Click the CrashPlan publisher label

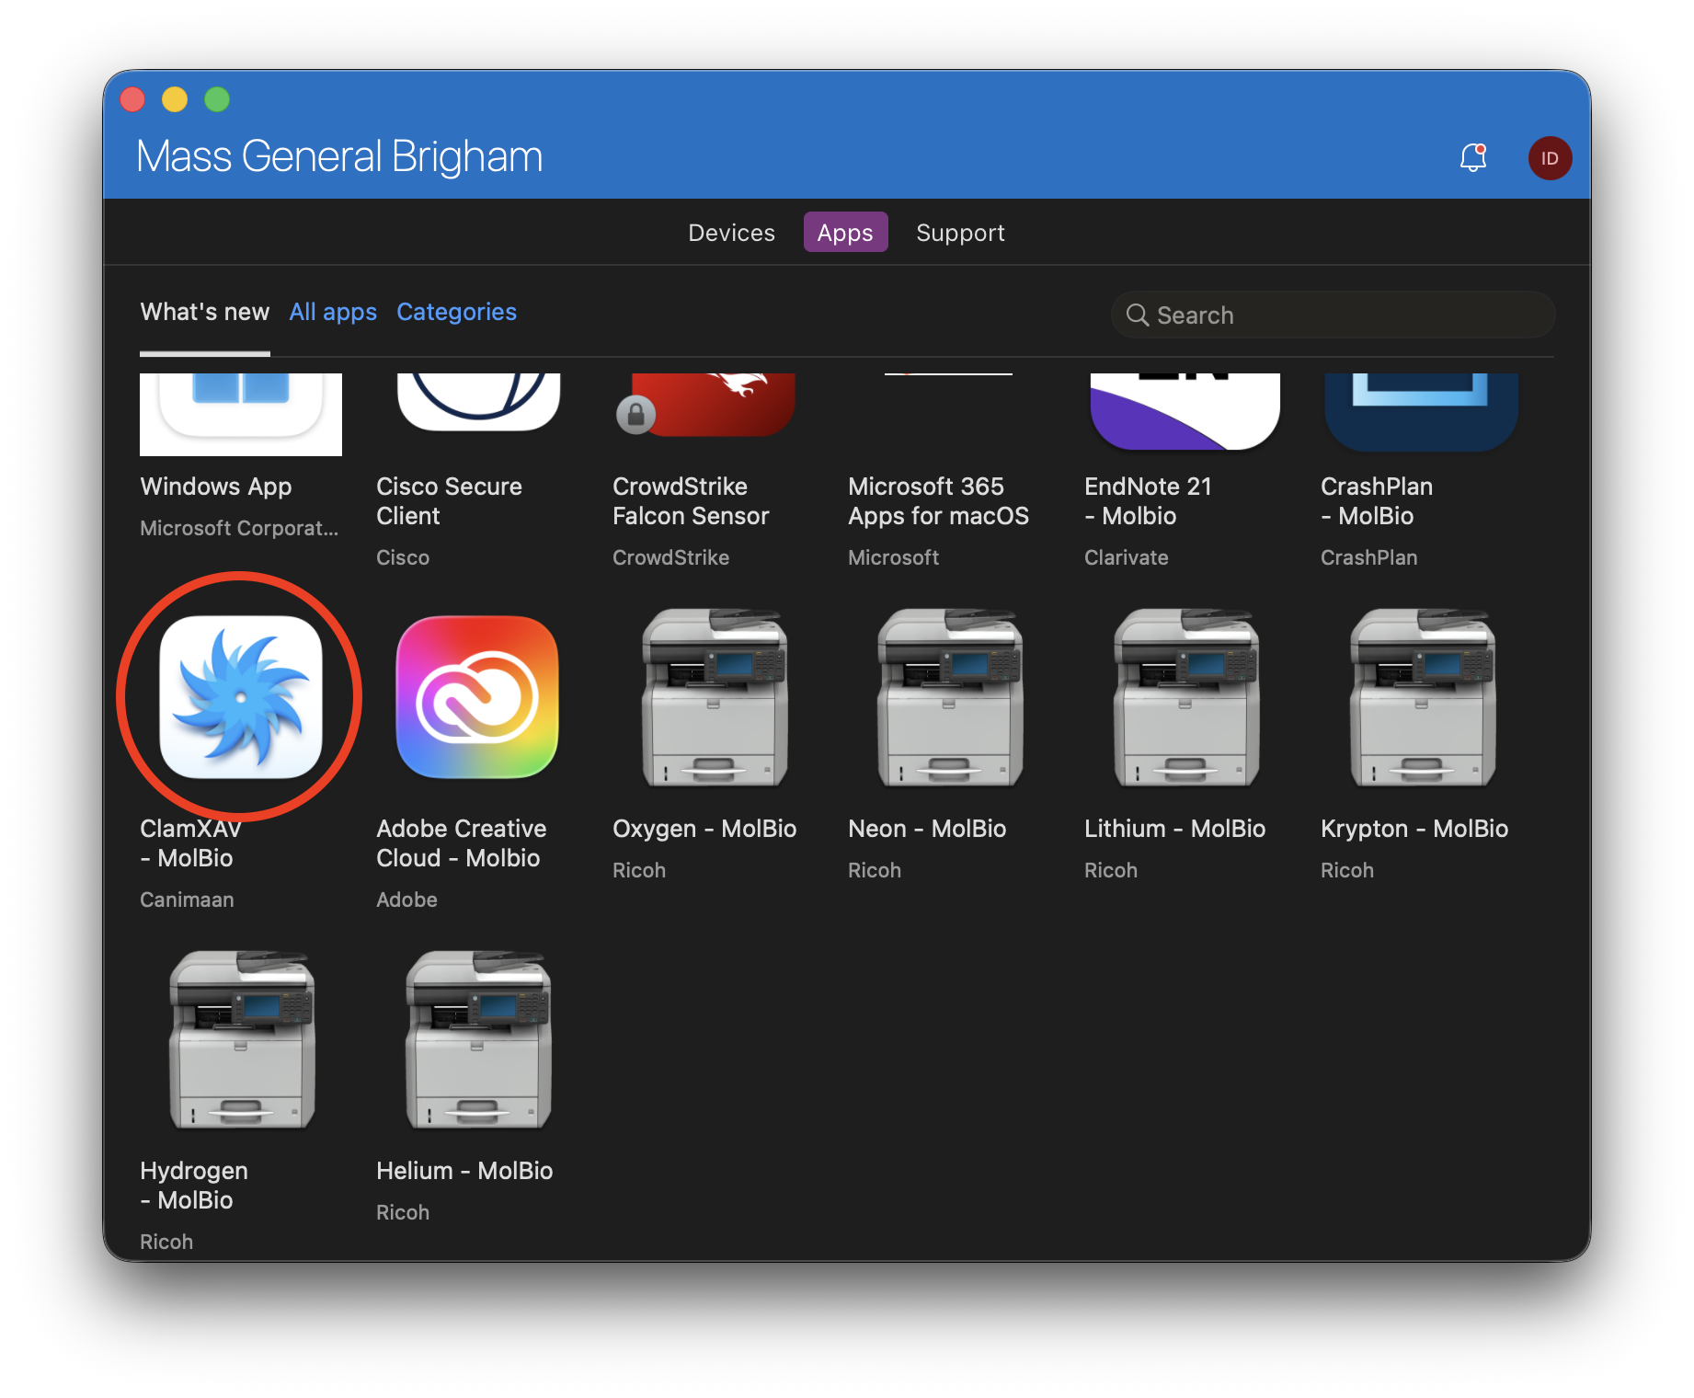tap(1368, 557)
